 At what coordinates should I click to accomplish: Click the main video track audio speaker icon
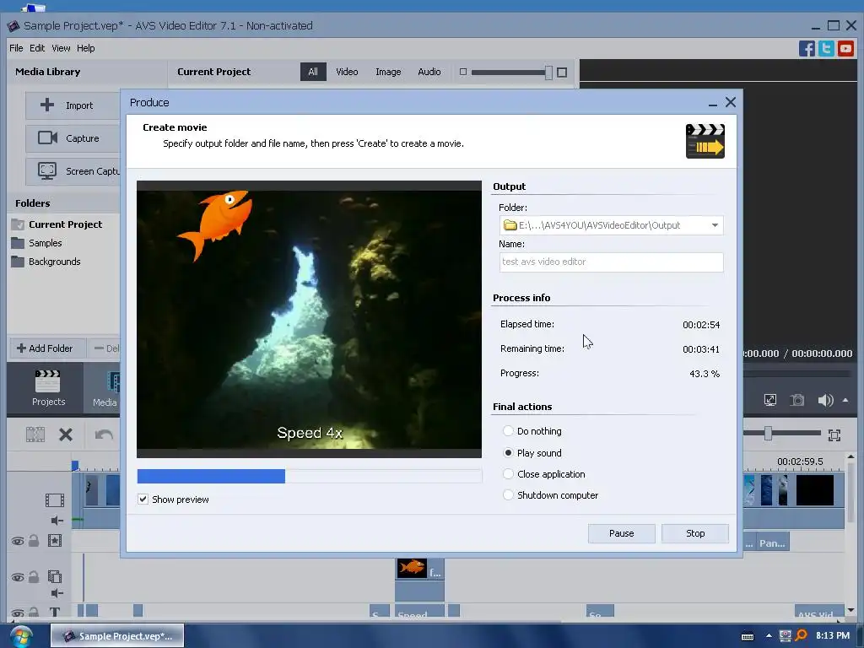[57, 520]
